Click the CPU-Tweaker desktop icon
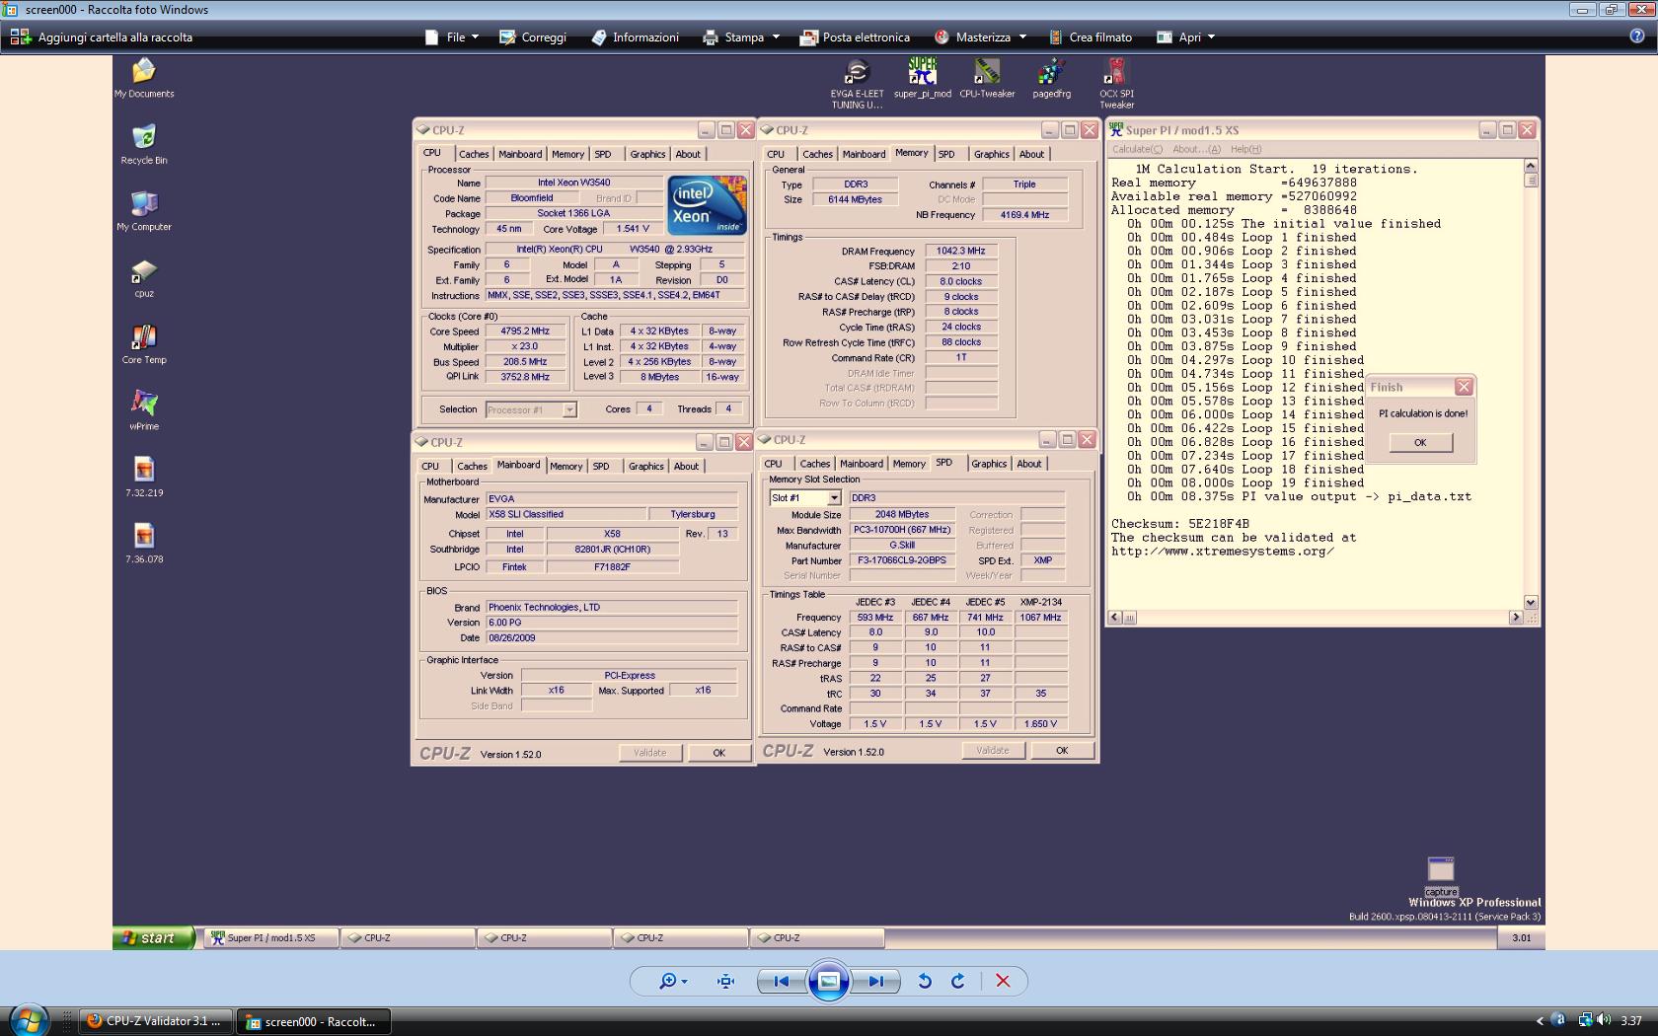 point(987,78)
